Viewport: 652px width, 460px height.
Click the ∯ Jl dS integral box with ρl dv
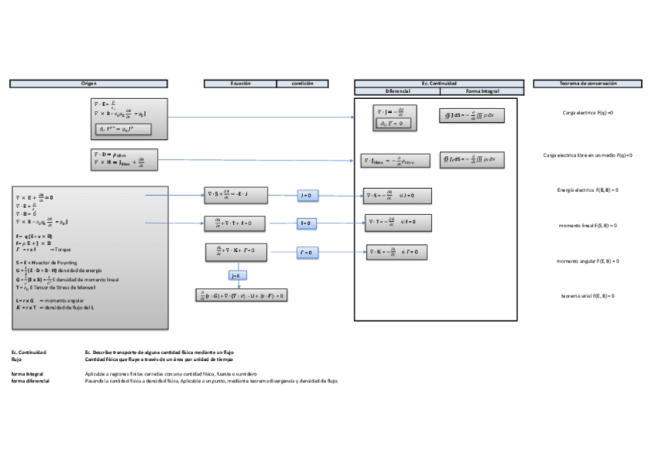472,160
